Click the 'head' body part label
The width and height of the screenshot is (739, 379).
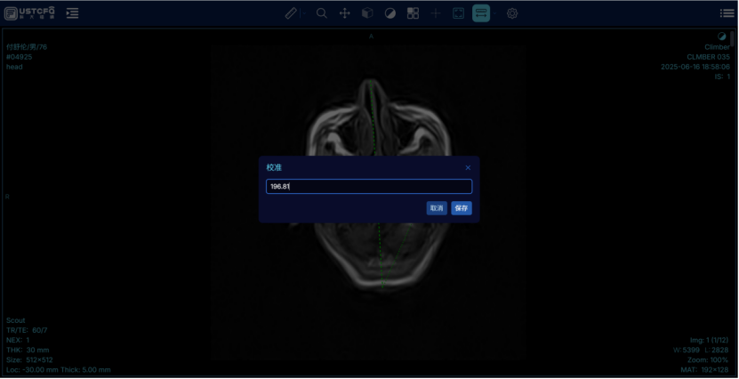coord(14,67)
